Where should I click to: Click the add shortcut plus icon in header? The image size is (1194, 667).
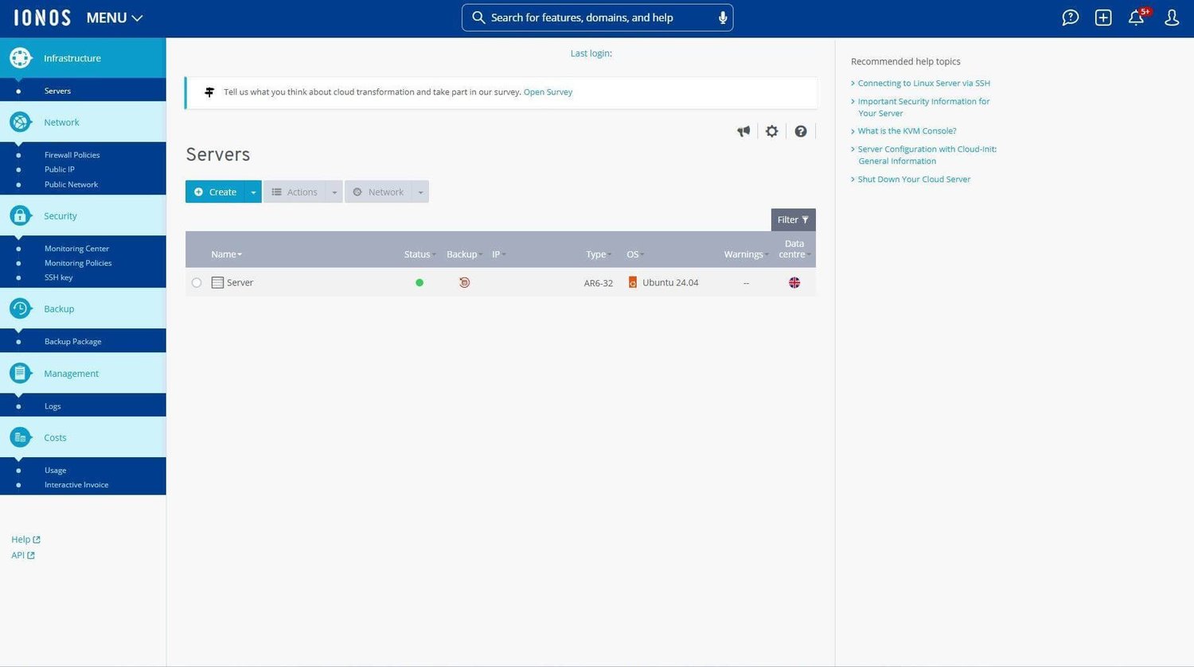coord(1103,17)
